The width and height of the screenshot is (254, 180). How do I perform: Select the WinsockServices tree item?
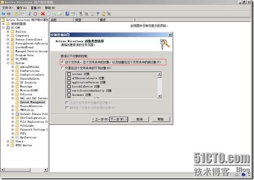31,106
